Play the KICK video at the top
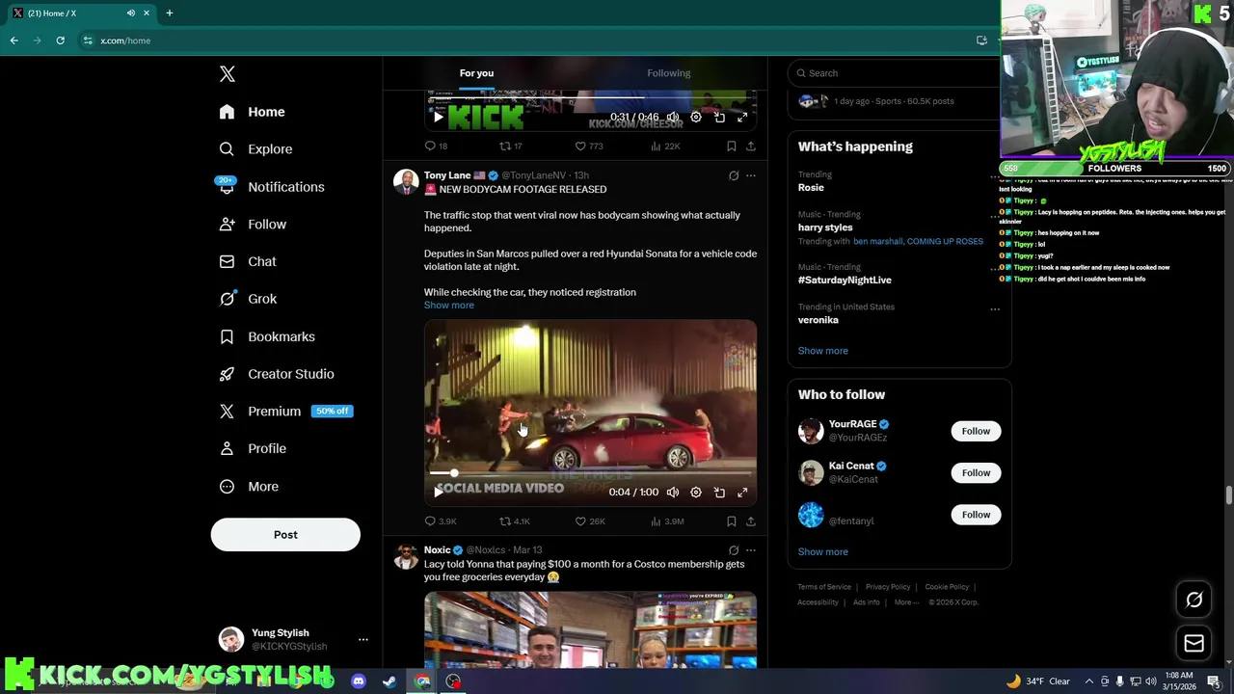This screenshot has width=1234, height=694. coord(439,118)
